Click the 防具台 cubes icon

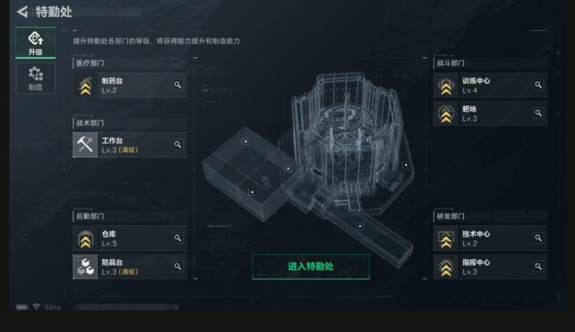click(x=85, y=267)
